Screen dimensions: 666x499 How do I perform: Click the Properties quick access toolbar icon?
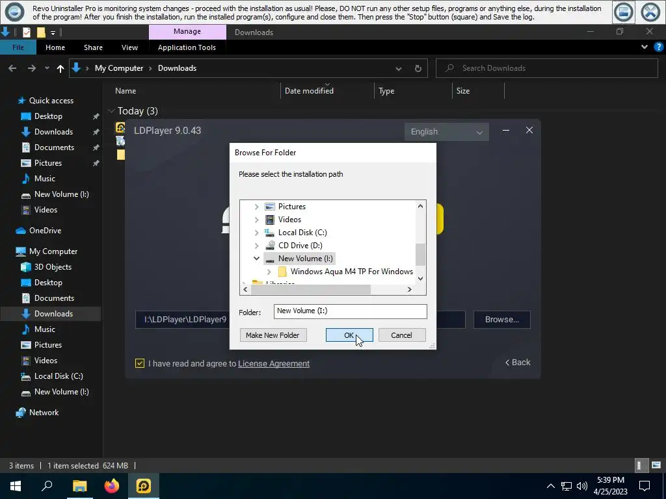pos(26,32)
